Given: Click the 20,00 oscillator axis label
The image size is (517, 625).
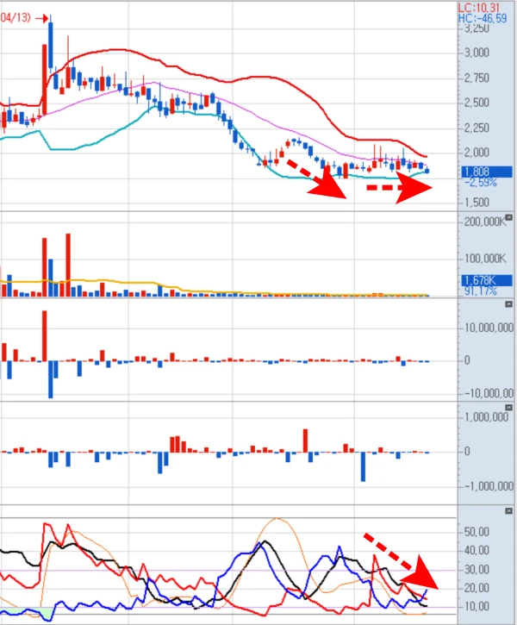Looking at the screenshot, I should (x=477, y=588).
